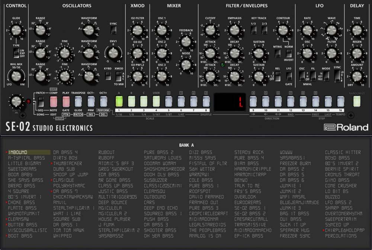Click the O3-PW1,2 knob
Image resolution: width=372 pixels, height=250 pixels.
[137, 76]
